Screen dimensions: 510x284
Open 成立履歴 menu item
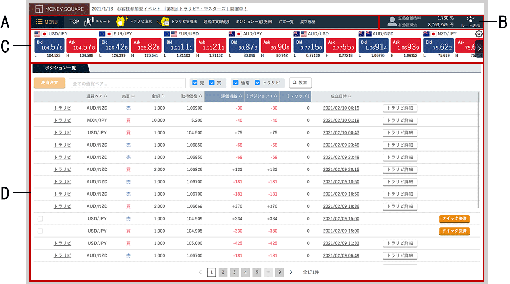click(308, 22)
